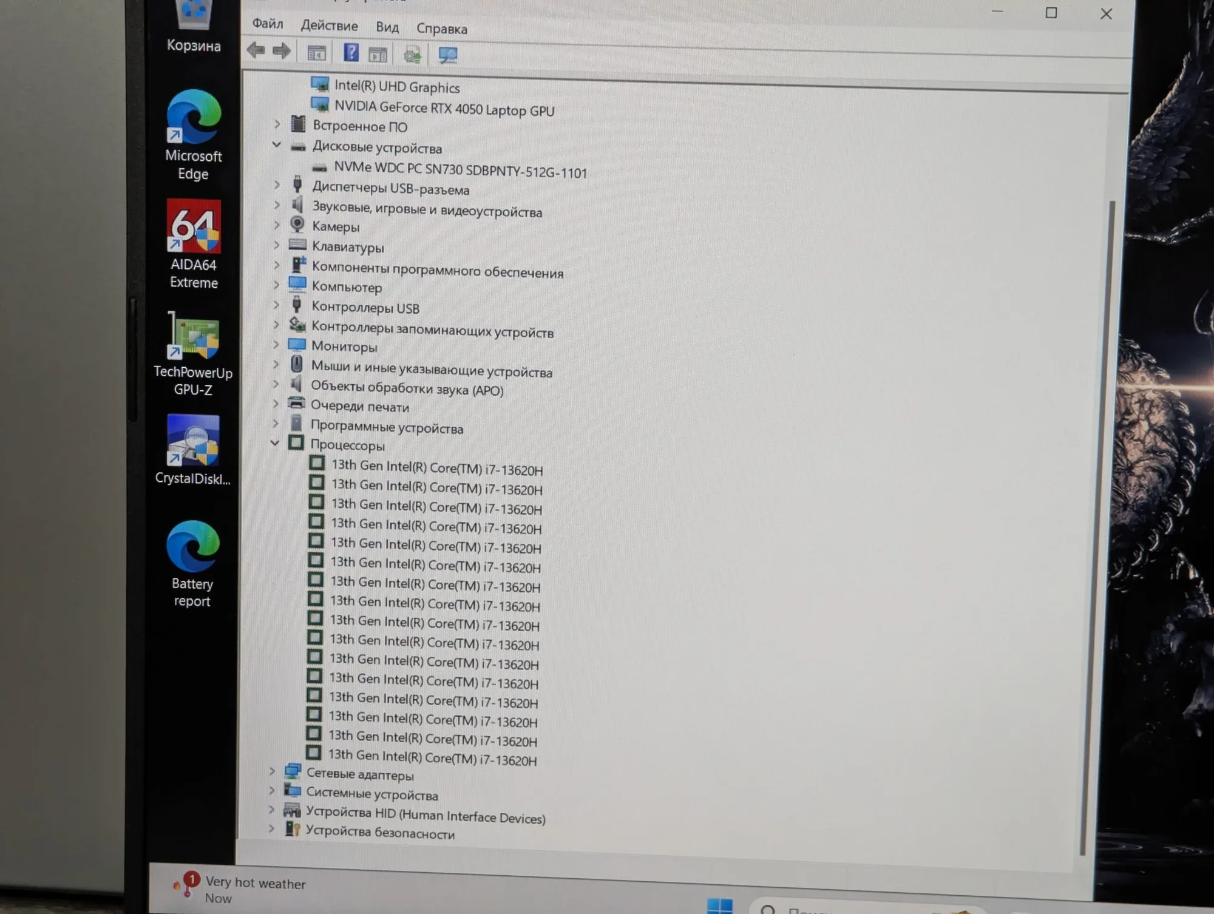Collapse the Дисковые устройства category
1214x914 pixels.
click(x=277, y=144)
